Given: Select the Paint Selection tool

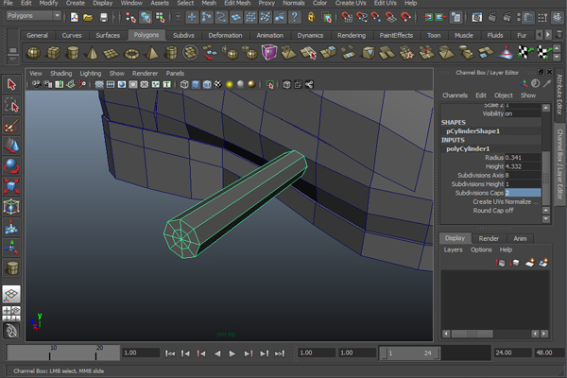Looking at the screenshot, I should pyautogui.click(x=11, y=126).
